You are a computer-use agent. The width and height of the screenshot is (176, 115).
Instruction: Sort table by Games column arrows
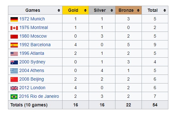tap(59, 11)
